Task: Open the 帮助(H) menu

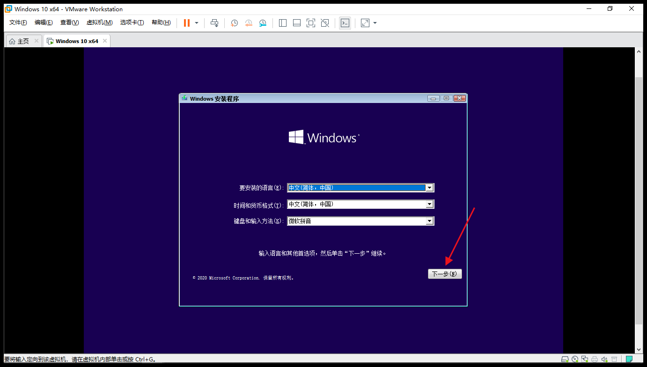Action: click(x=161, y=22)
